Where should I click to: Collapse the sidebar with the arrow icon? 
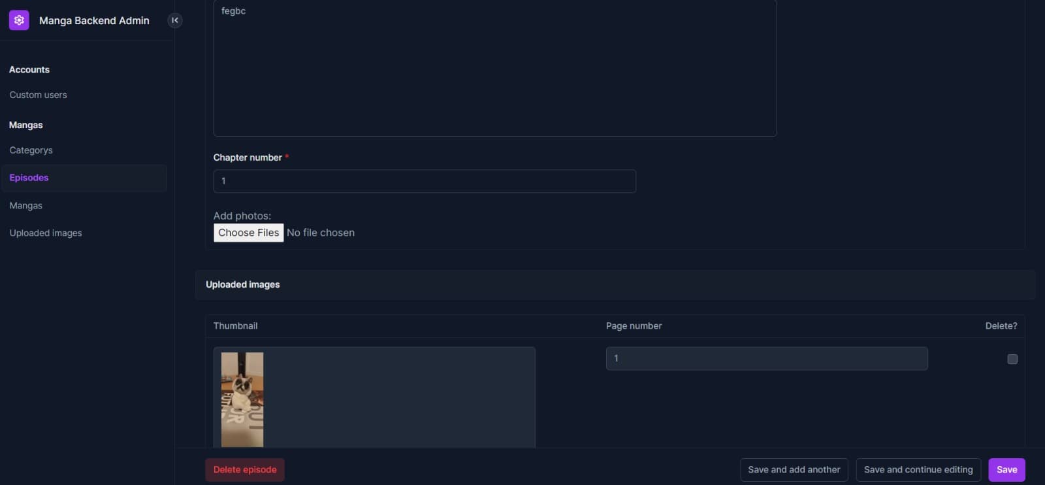tap(174, 20)
